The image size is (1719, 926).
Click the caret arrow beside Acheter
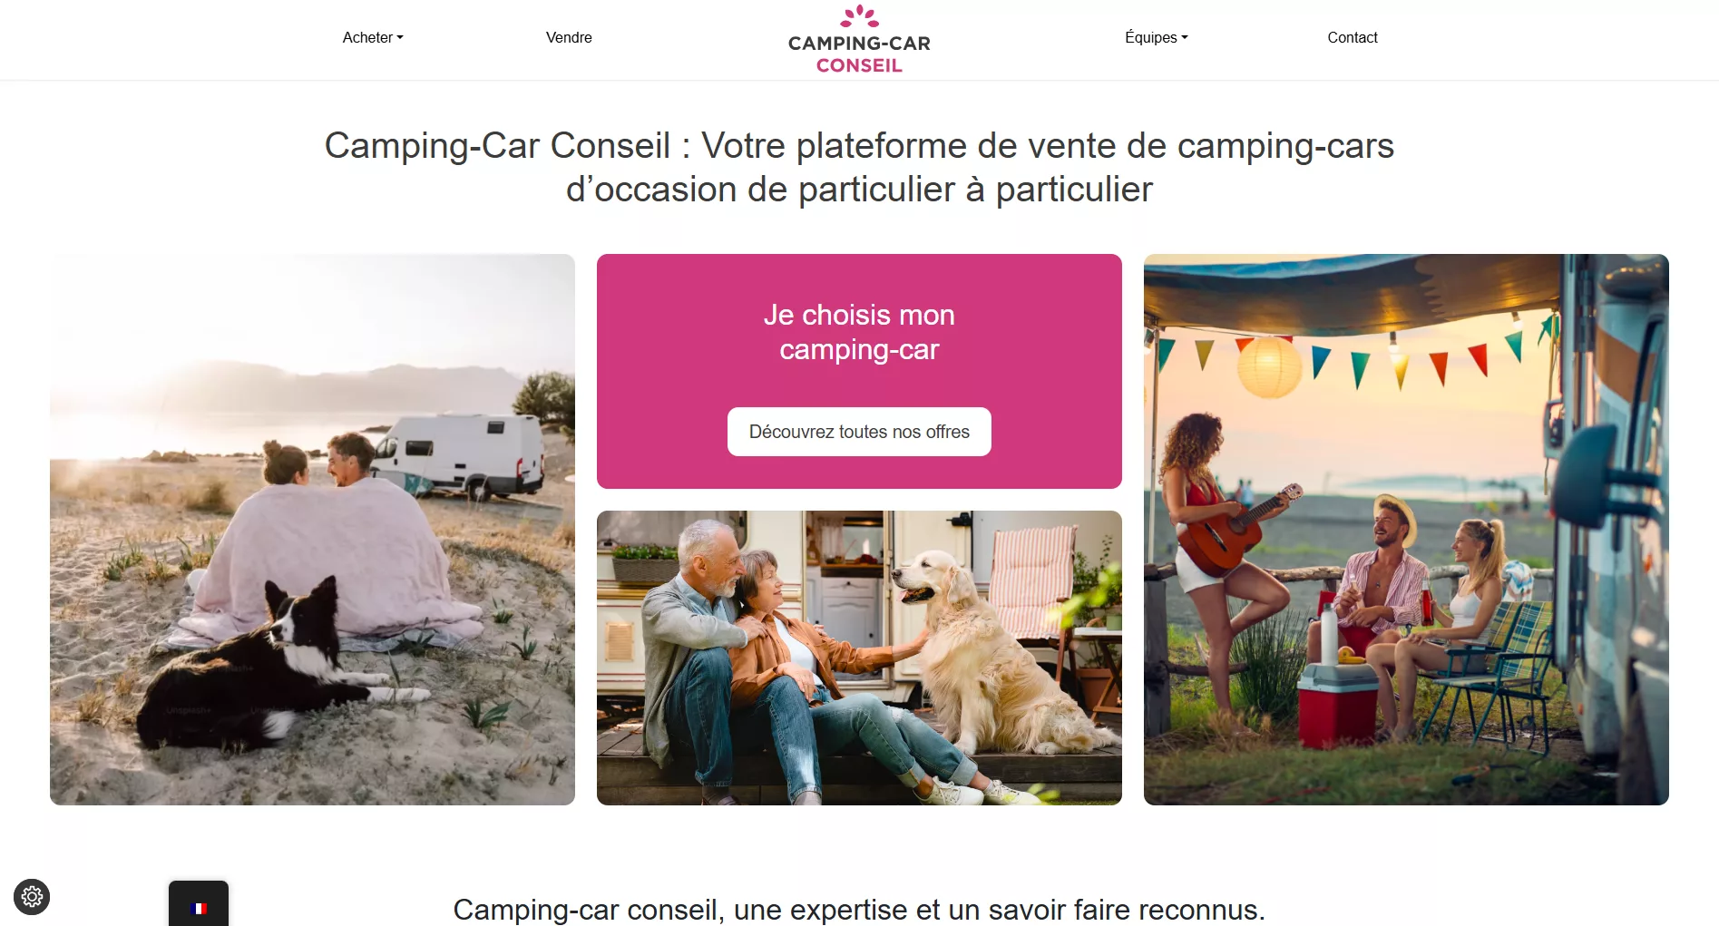point(400,38)
